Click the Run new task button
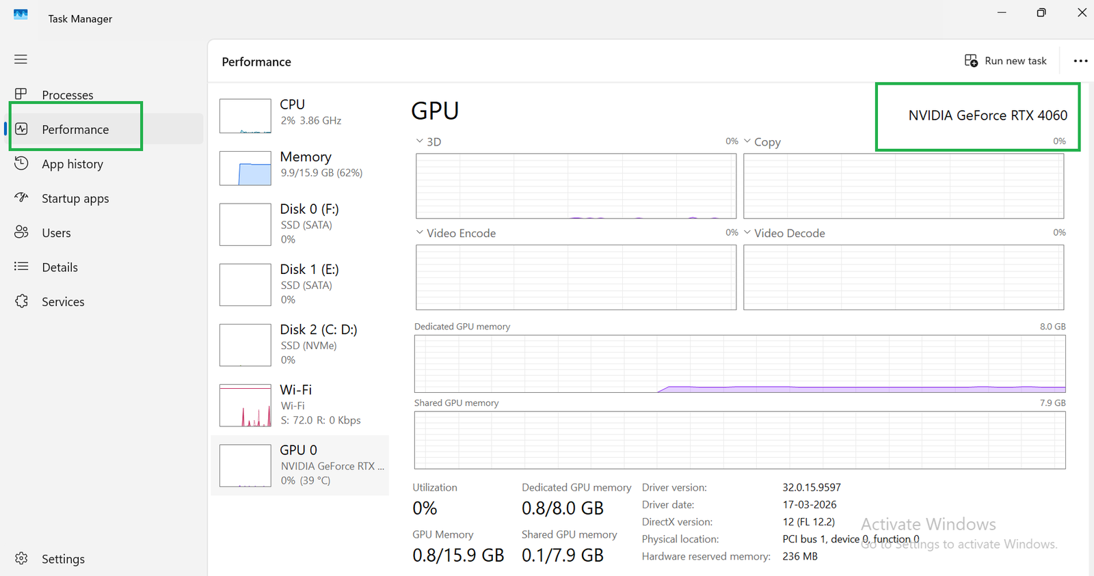The height and width of the screenshot is (576, 1094). (x=1005, y=61)
